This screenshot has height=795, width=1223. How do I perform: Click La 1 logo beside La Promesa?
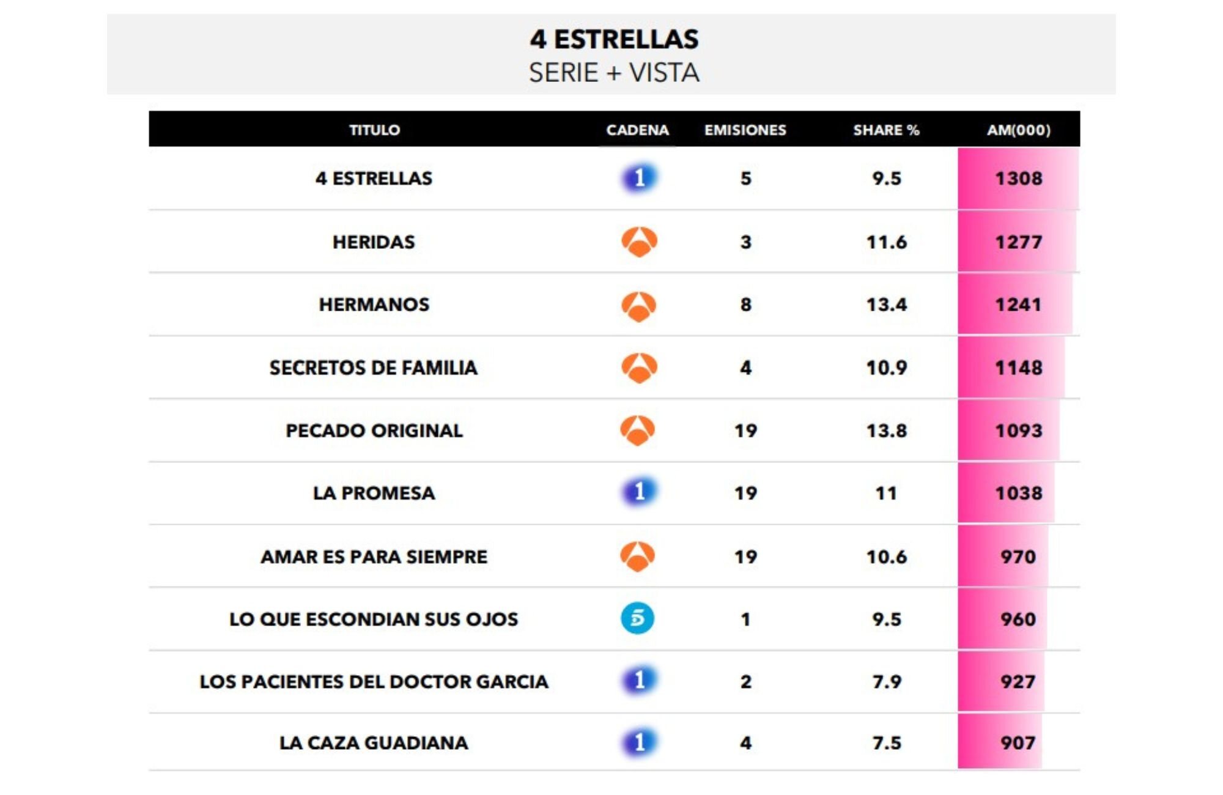[x=639, y=492]
